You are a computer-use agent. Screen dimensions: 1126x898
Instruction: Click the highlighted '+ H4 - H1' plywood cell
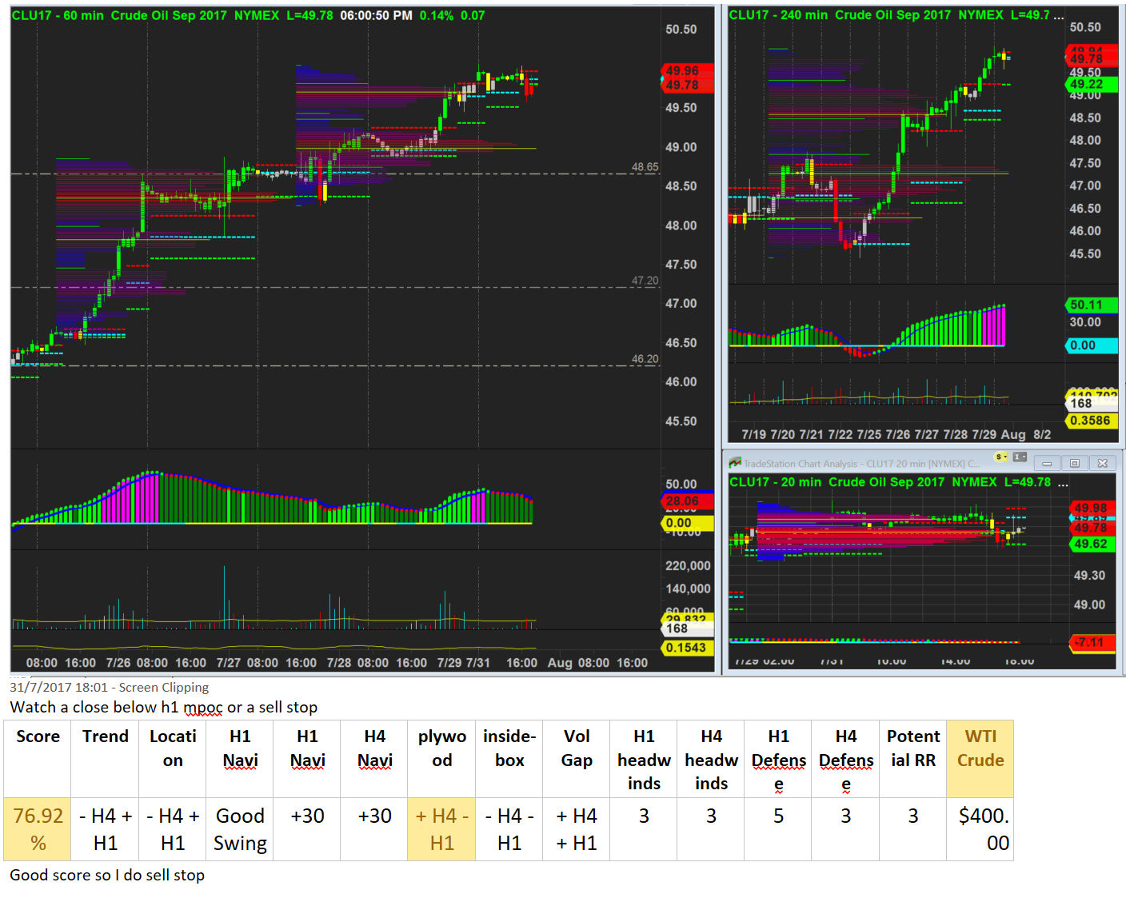coord(441,829)
